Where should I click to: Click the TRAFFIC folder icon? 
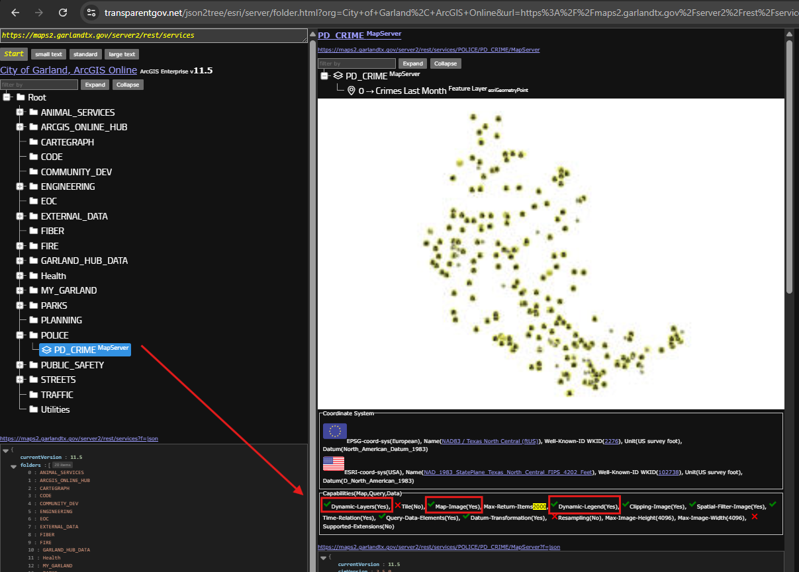pyautogui.click(x=34, y=395)
